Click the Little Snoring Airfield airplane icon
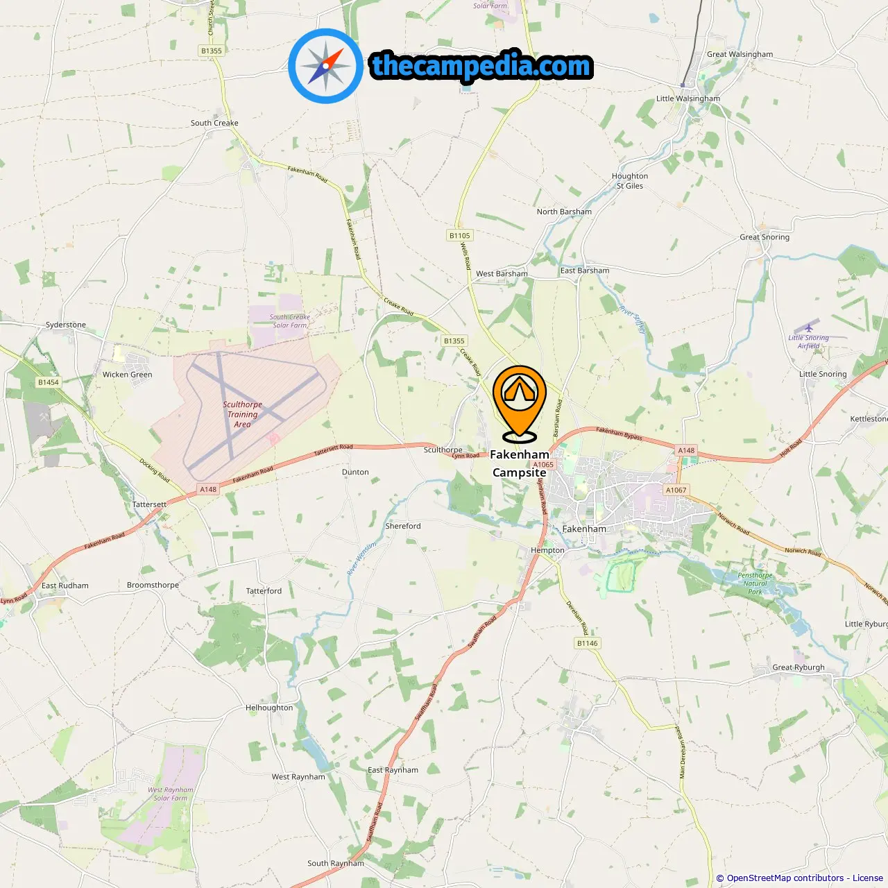Viewport: 888px width, 888px height. click(x=809, y=327)
